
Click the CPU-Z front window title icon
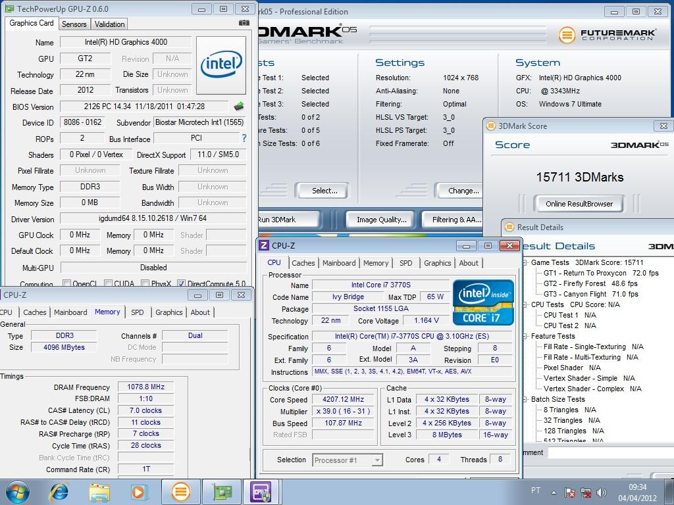tap(264, 246)
